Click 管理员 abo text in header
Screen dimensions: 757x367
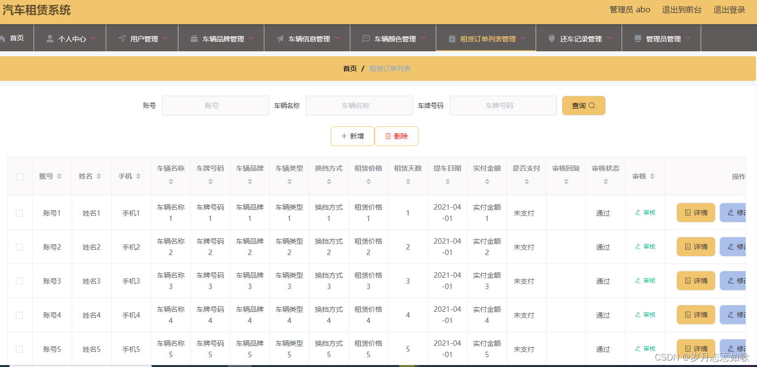(x=630, y=9)
